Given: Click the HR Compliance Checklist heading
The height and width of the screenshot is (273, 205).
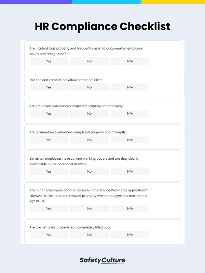Looking at the screenshot, I should (102, 26).
